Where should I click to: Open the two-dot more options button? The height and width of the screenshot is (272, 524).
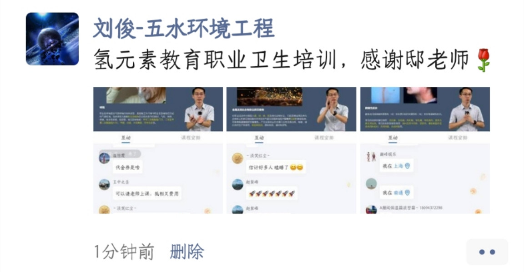(487, 252)
